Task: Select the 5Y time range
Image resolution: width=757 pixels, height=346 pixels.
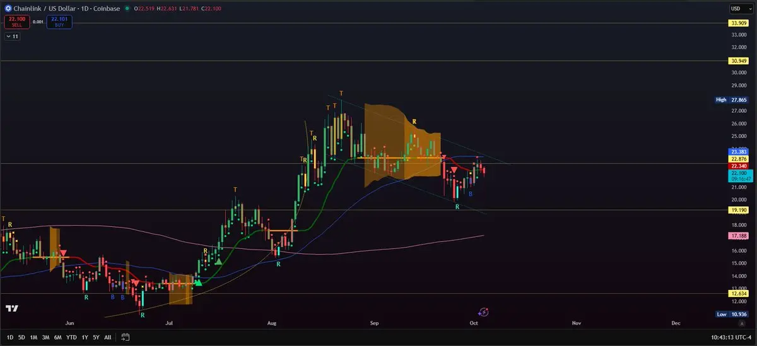Action: click(96, 337)
